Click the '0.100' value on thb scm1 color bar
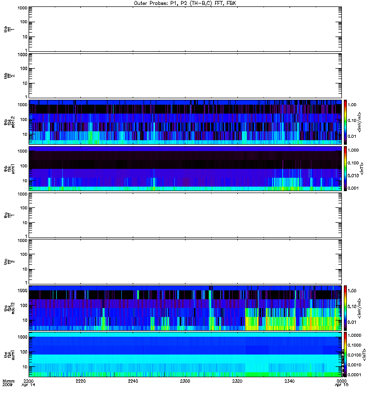 coord(353,163)
